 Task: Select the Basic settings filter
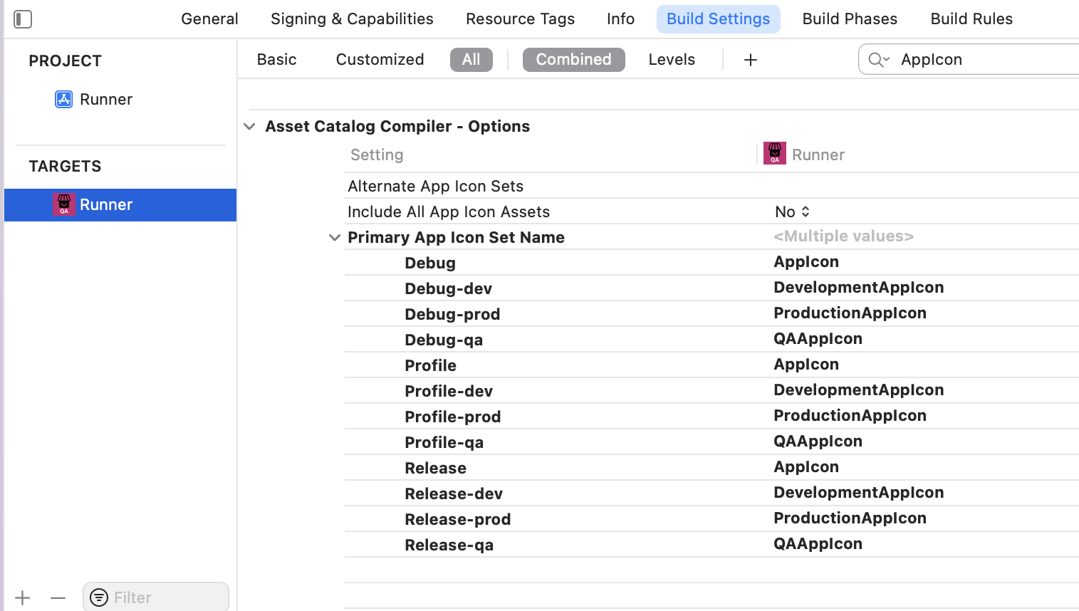coord(276,60)
